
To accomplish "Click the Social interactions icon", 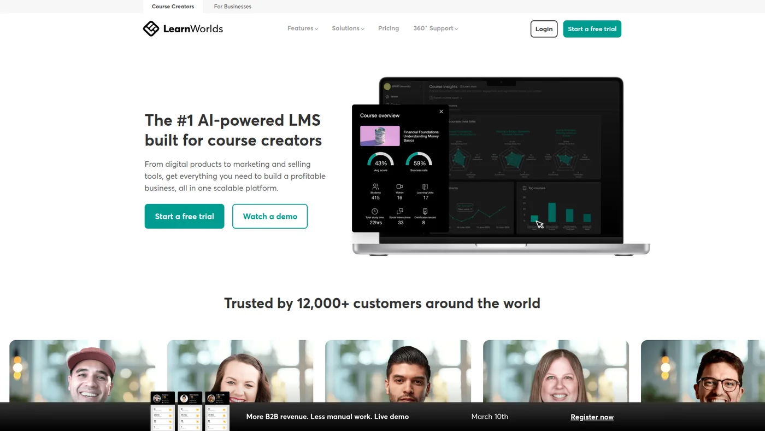I will pos(400,211).
